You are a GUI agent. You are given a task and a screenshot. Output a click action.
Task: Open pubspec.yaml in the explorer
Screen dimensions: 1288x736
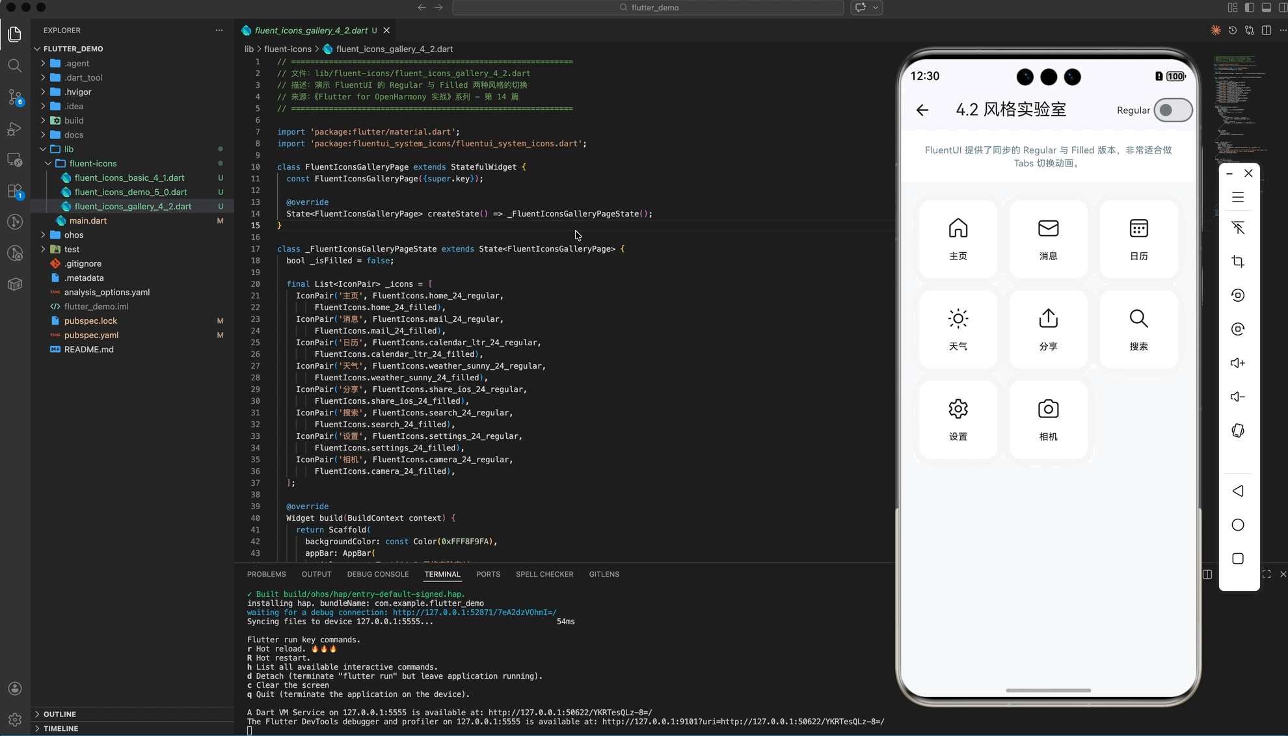pos(91,335)
